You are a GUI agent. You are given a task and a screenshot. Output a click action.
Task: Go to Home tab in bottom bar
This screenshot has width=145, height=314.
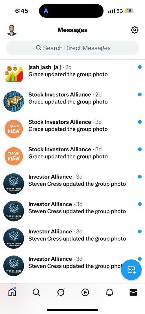click(12, 292)
